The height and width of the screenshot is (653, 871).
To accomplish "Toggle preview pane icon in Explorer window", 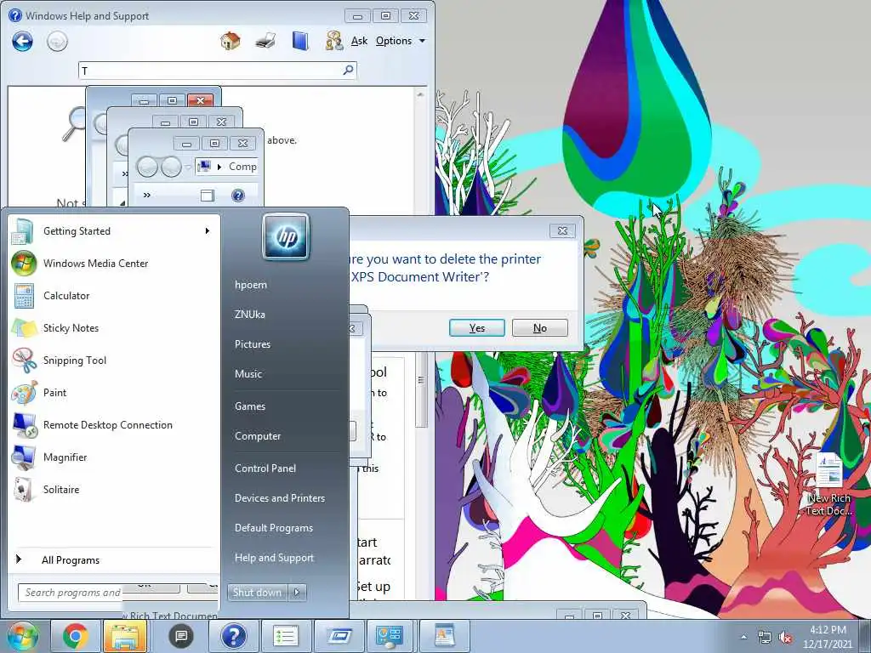I will pyautogui.click(x=208, y=195).
